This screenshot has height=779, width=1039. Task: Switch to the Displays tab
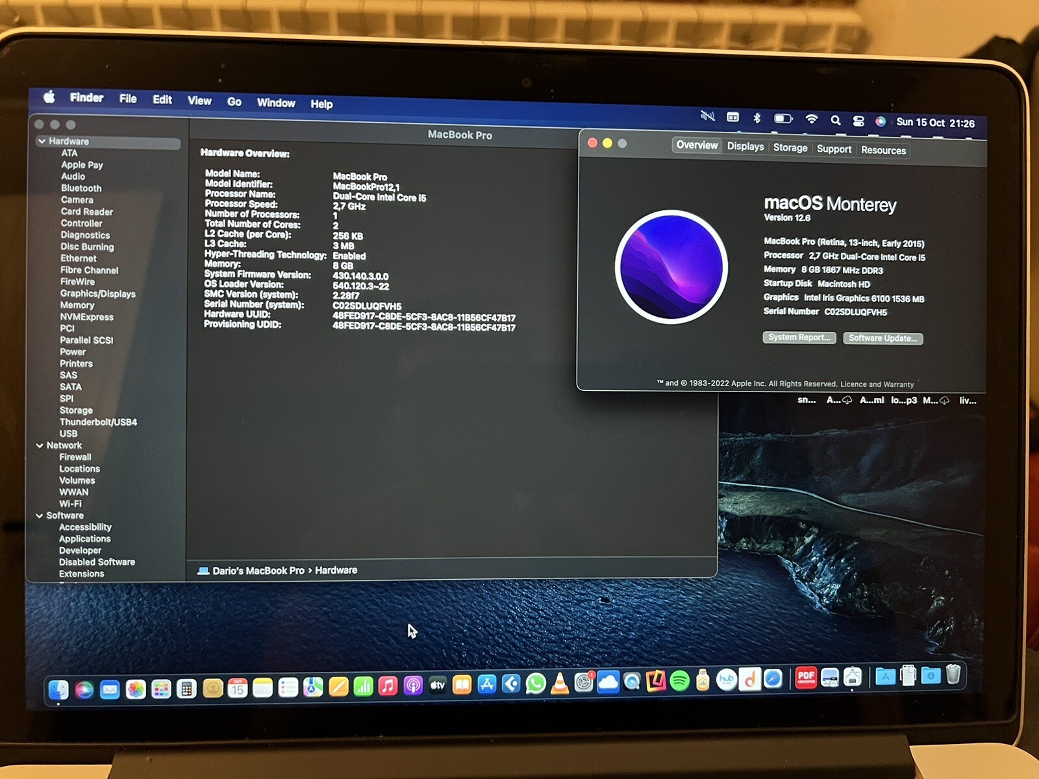[745, 147]
